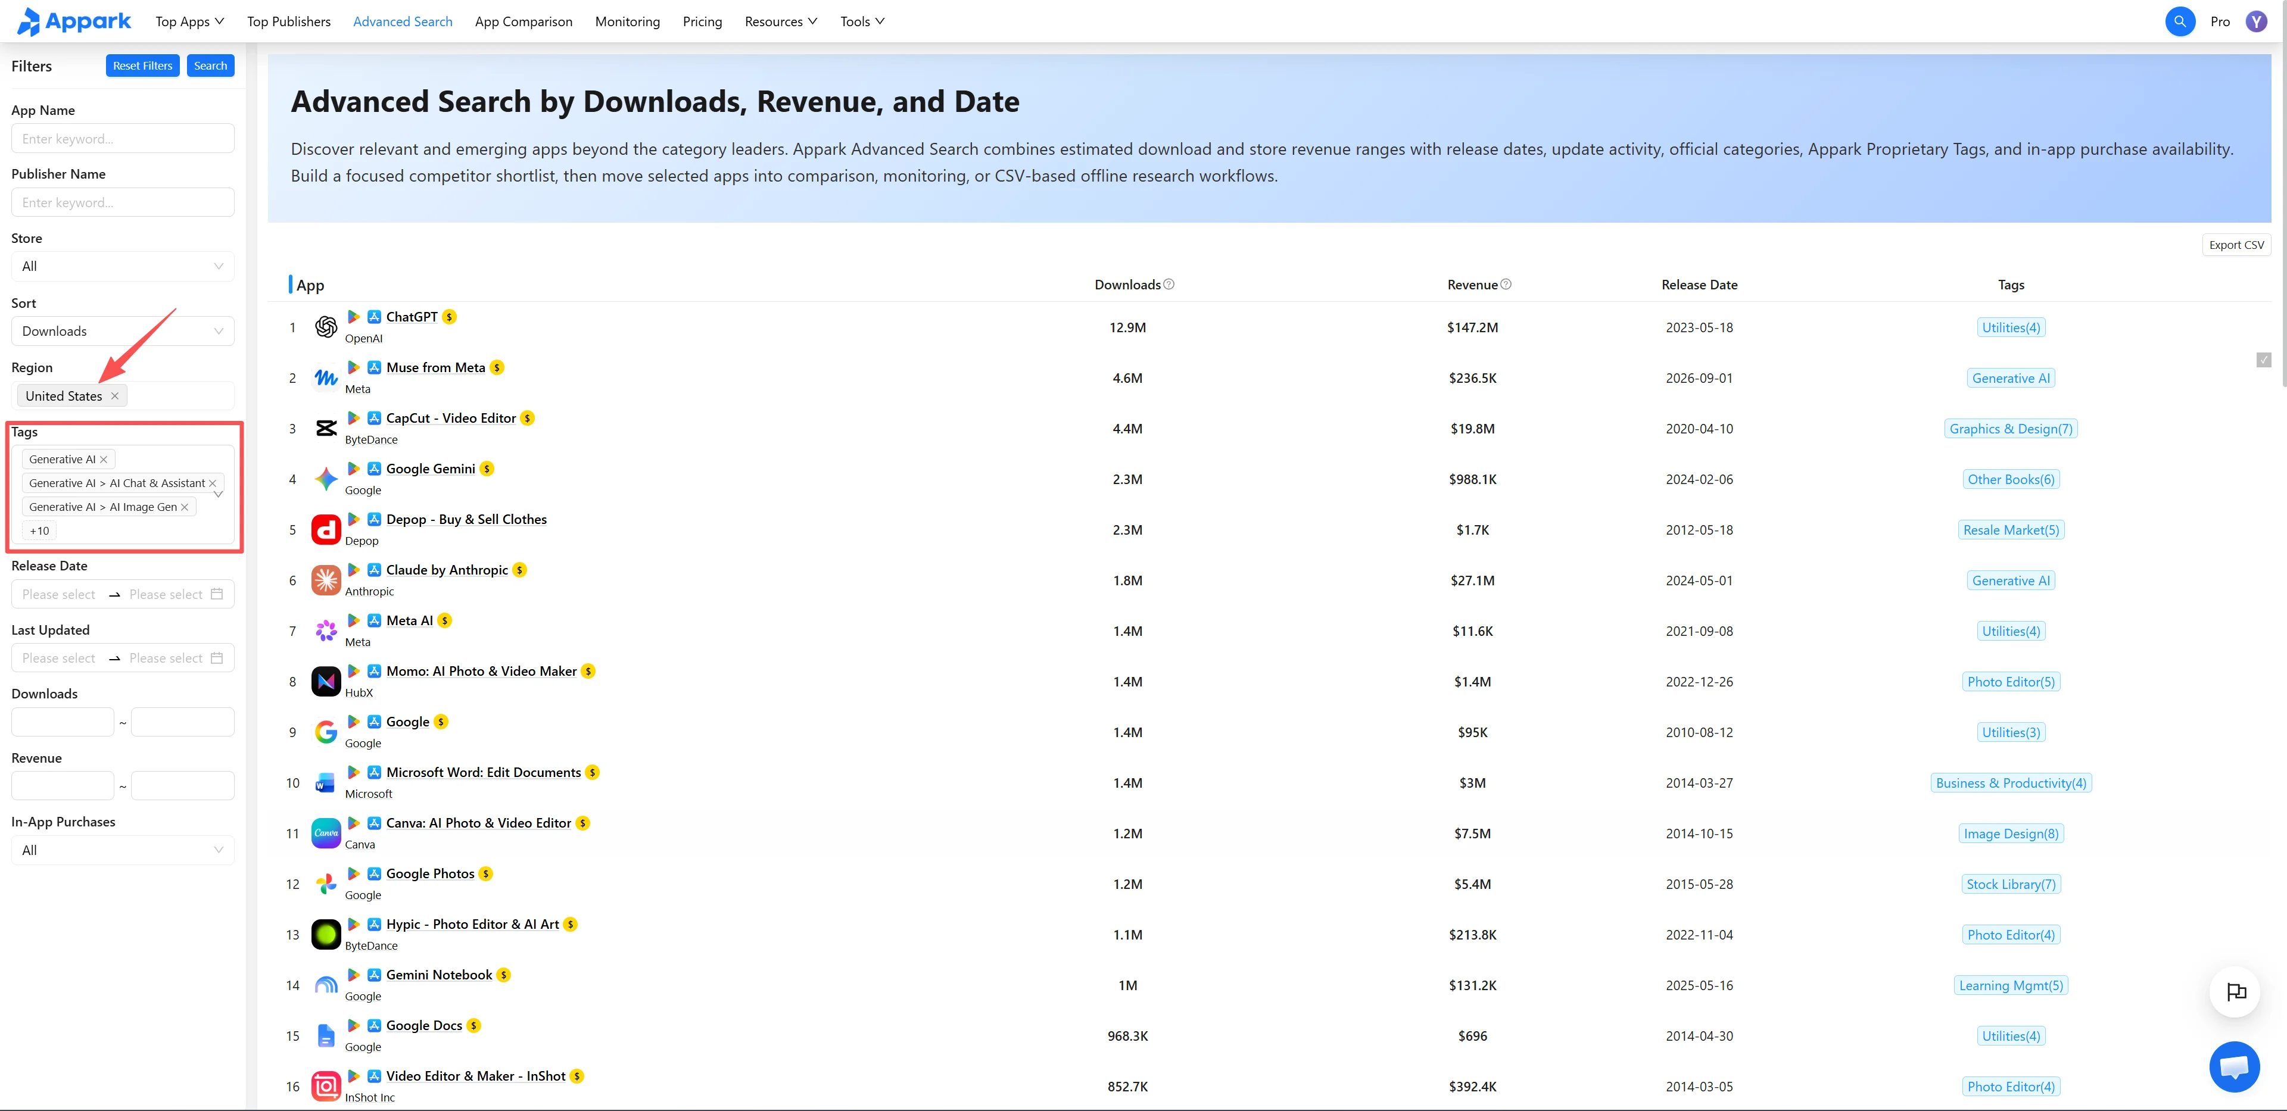2287x1111 pixels.
Task: Click App Store icon for Google Docs
Action: point(375,1025)
